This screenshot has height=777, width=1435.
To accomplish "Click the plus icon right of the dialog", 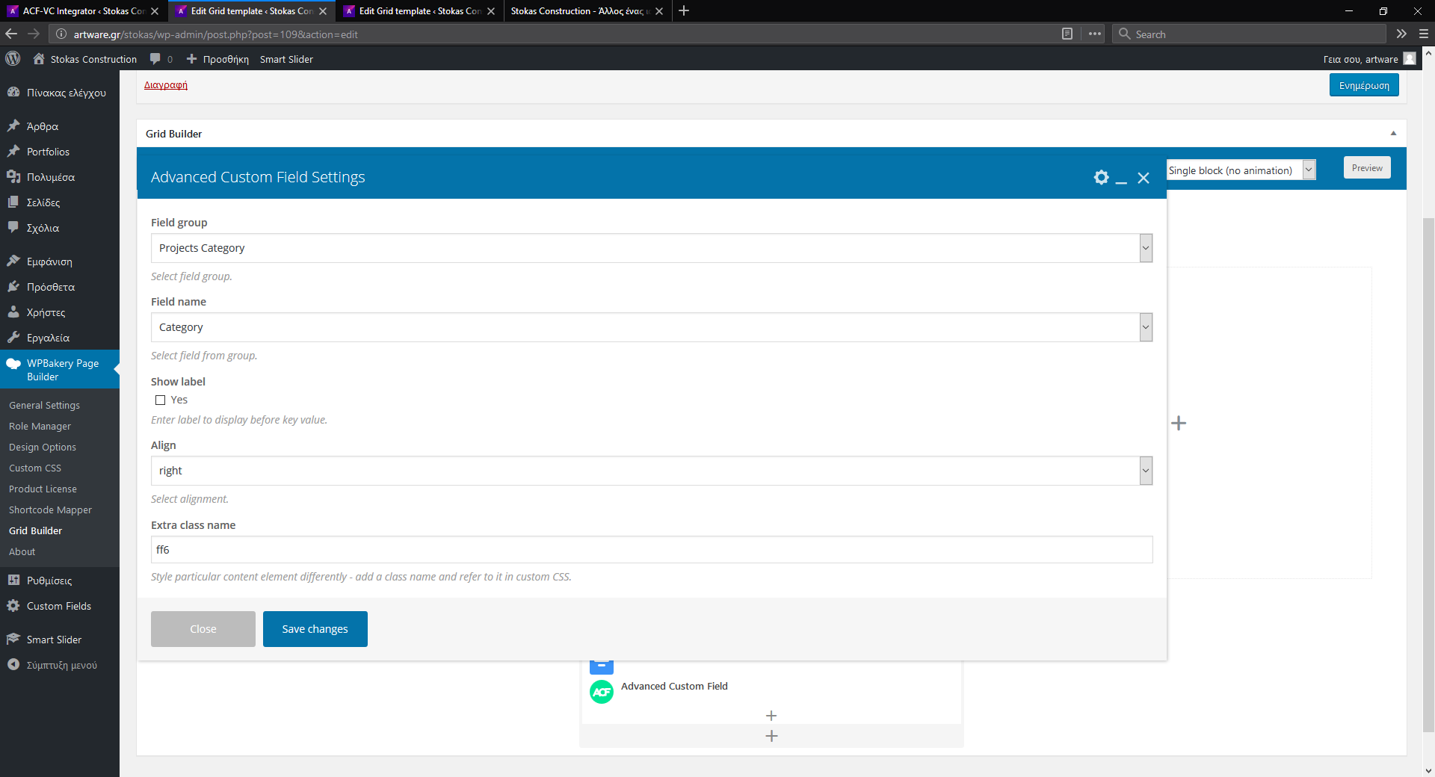I will pos(1179,423).
